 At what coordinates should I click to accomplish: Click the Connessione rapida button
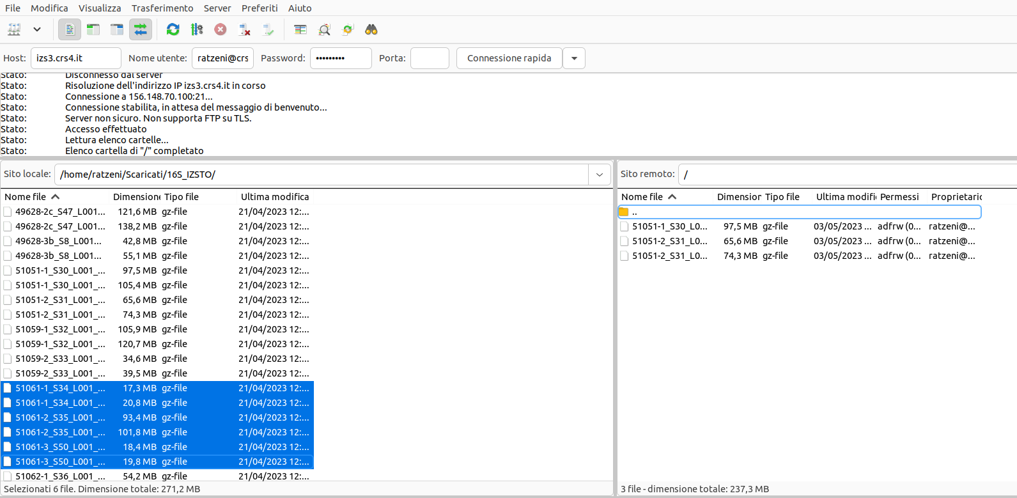509,58
